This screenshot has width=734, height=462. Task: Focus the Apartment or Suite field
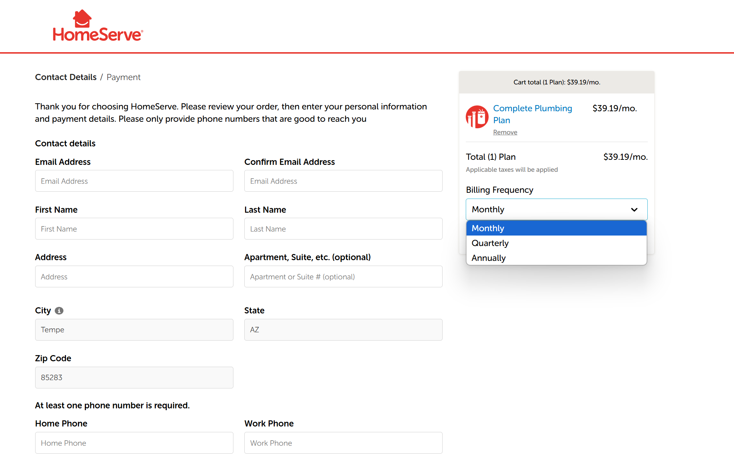pos(343,276)
